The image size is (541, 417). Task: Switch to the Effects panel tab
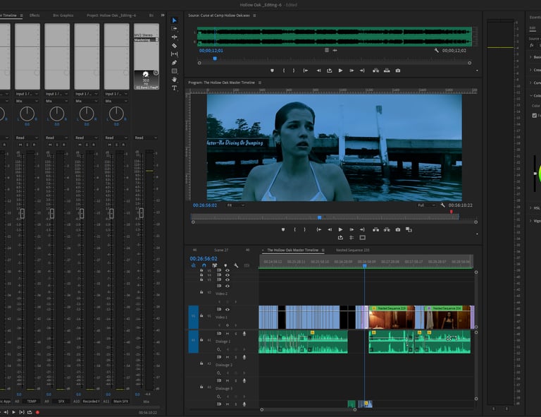point(35,15)
